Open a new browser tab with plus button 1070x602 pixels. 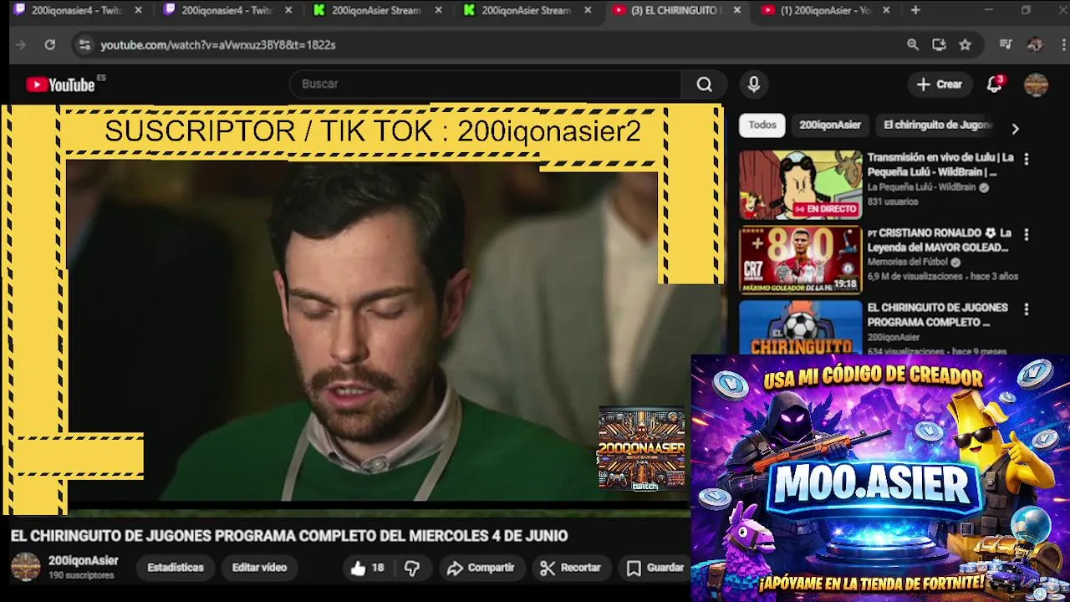(915, 10)
